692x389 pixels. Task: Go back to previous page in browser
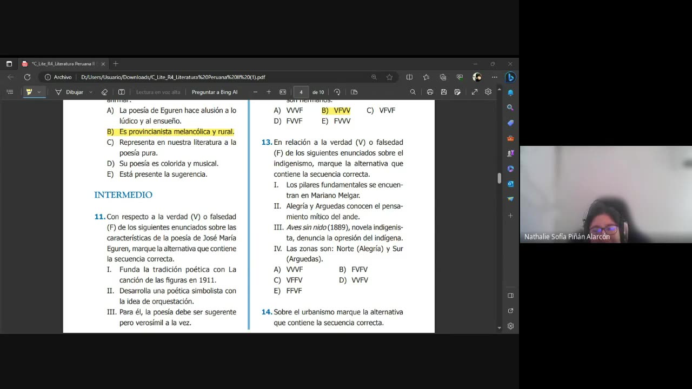pyautogui.click(x=11, y=77)
